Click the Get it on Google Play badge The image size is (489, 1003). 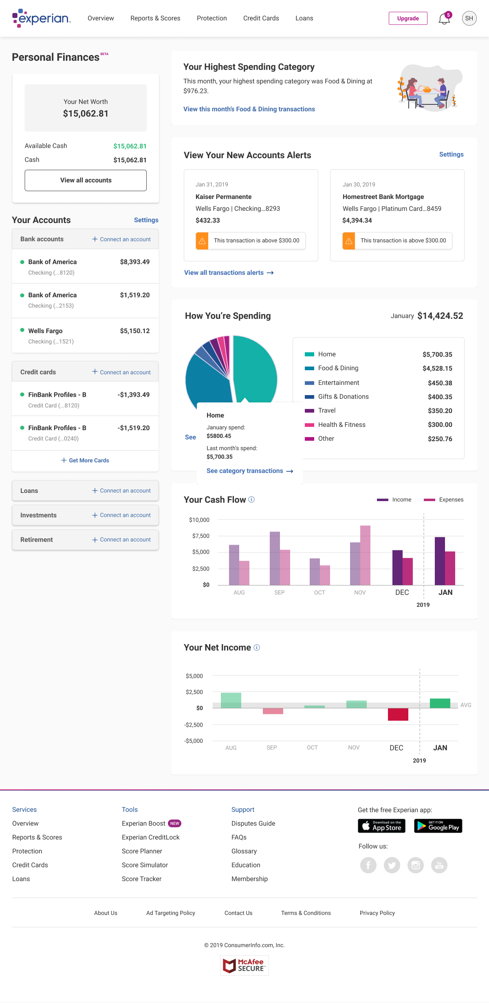438,826
